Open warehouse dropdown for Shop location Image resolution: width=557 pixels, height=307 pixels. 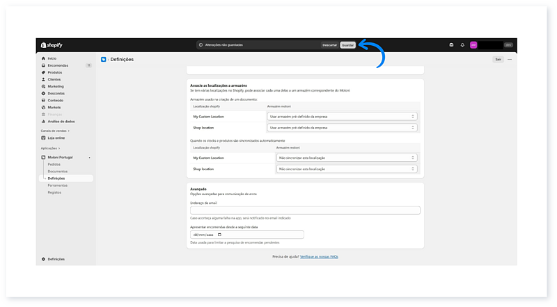(x=343, y=128)
